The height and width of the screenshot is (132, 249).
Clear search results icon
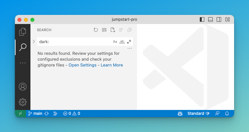[x=104, y=30]
